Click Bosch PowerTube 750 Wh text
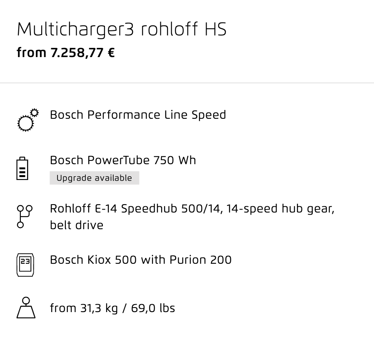This screenshot has width=374, height=345. pyautogui.click(x=123, y=160)
